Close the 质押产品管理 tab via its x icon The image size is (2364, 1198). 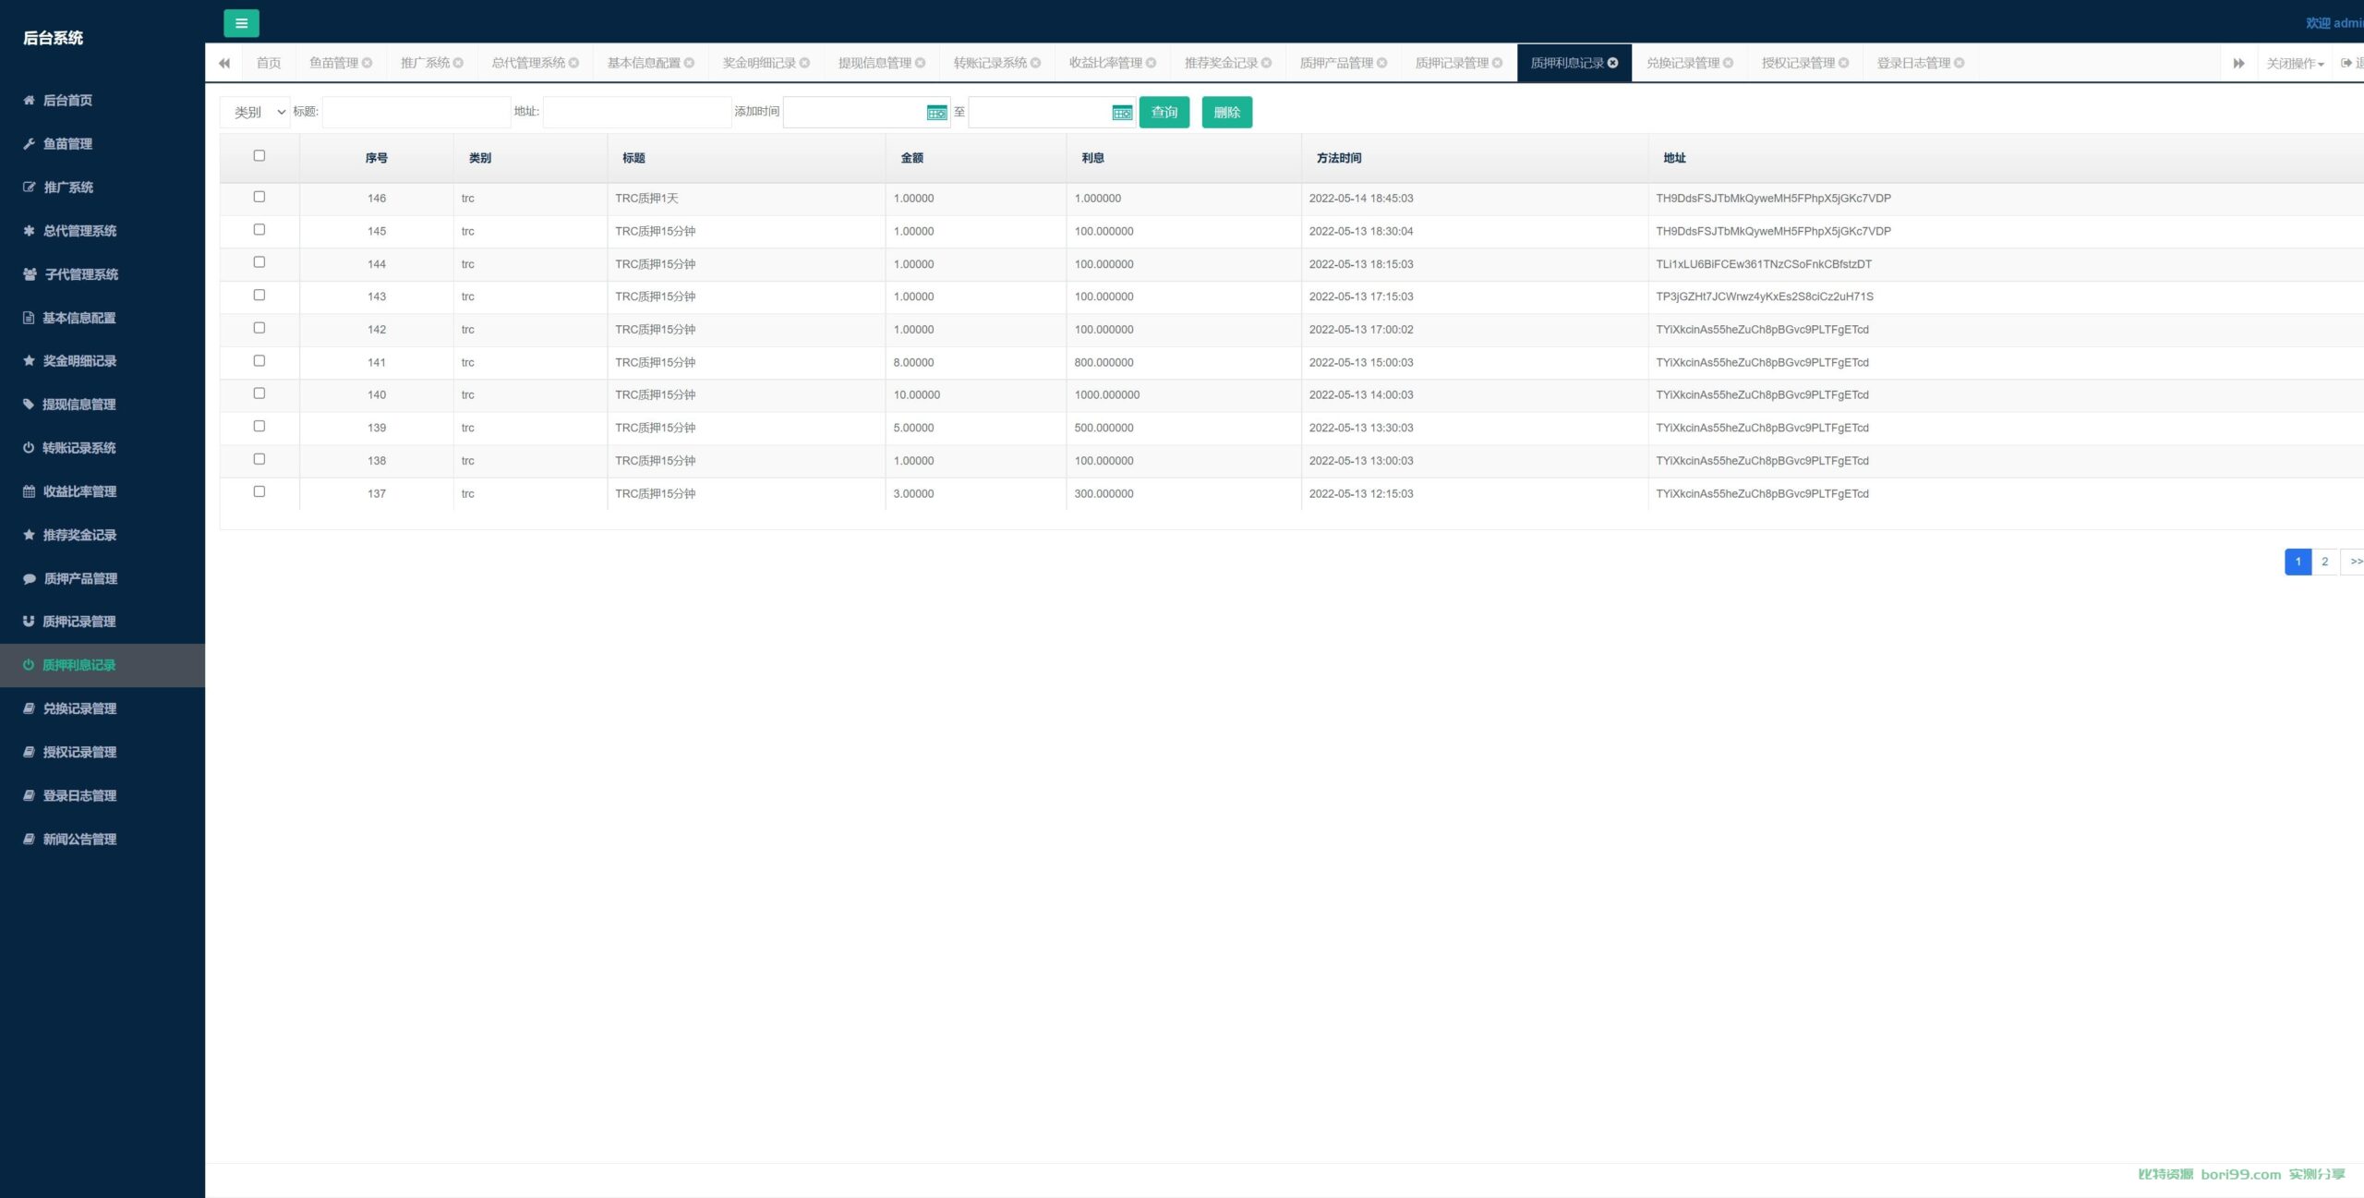coord(1382,63)
